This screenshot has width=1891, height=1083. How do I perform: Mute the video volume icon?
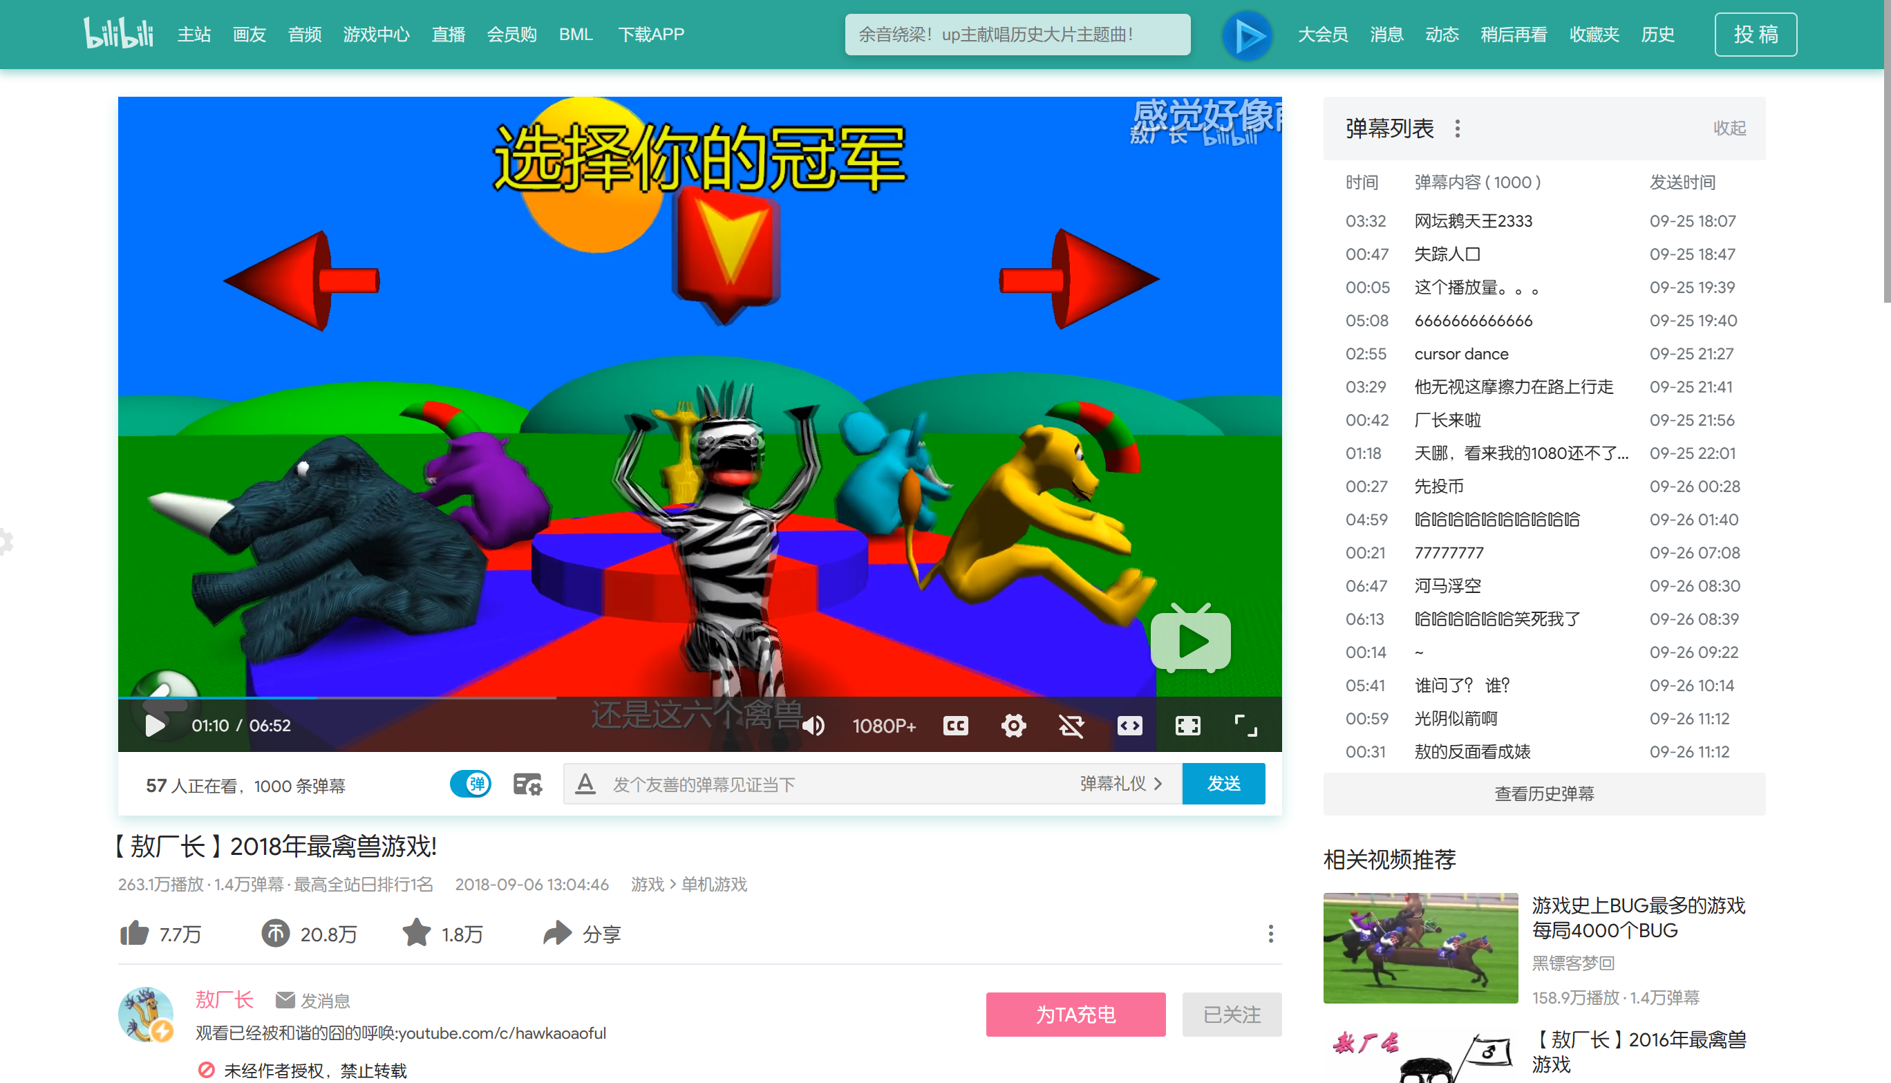pyautogui.click(x=813, y=725)
